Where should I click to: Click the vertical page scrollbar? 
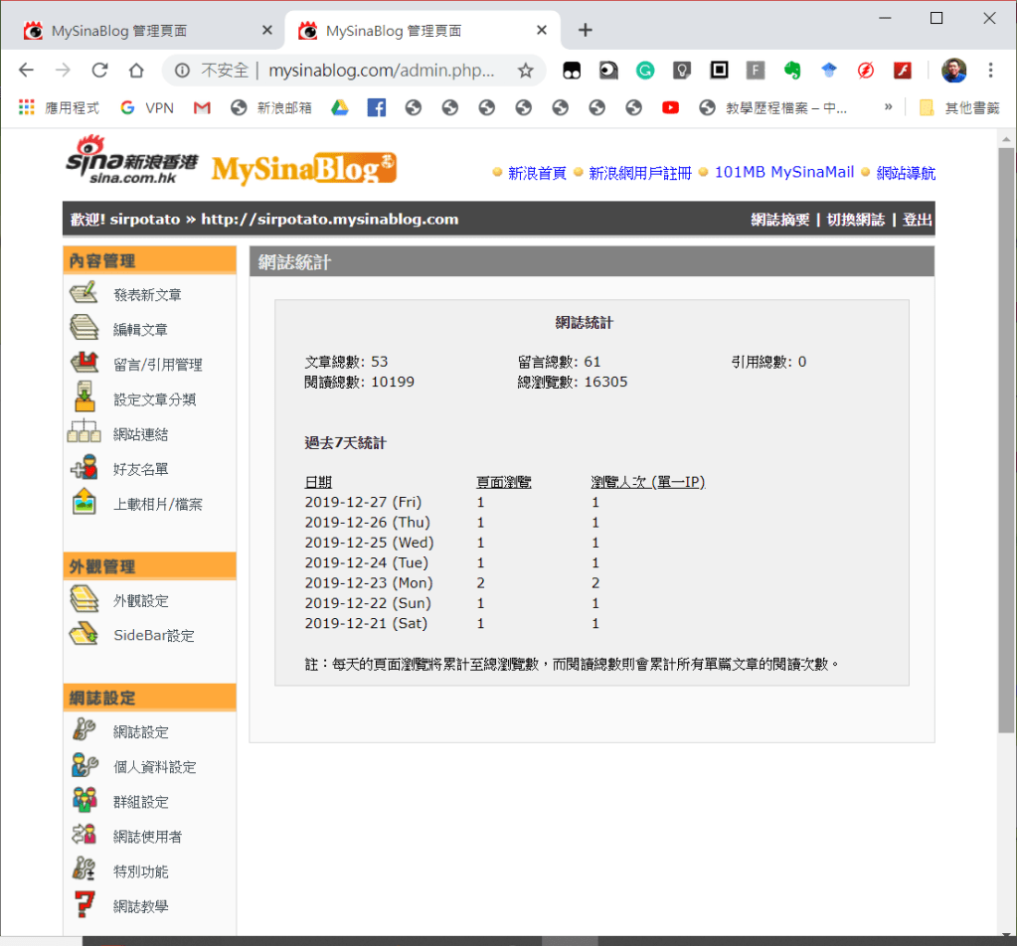point(1006,437)
